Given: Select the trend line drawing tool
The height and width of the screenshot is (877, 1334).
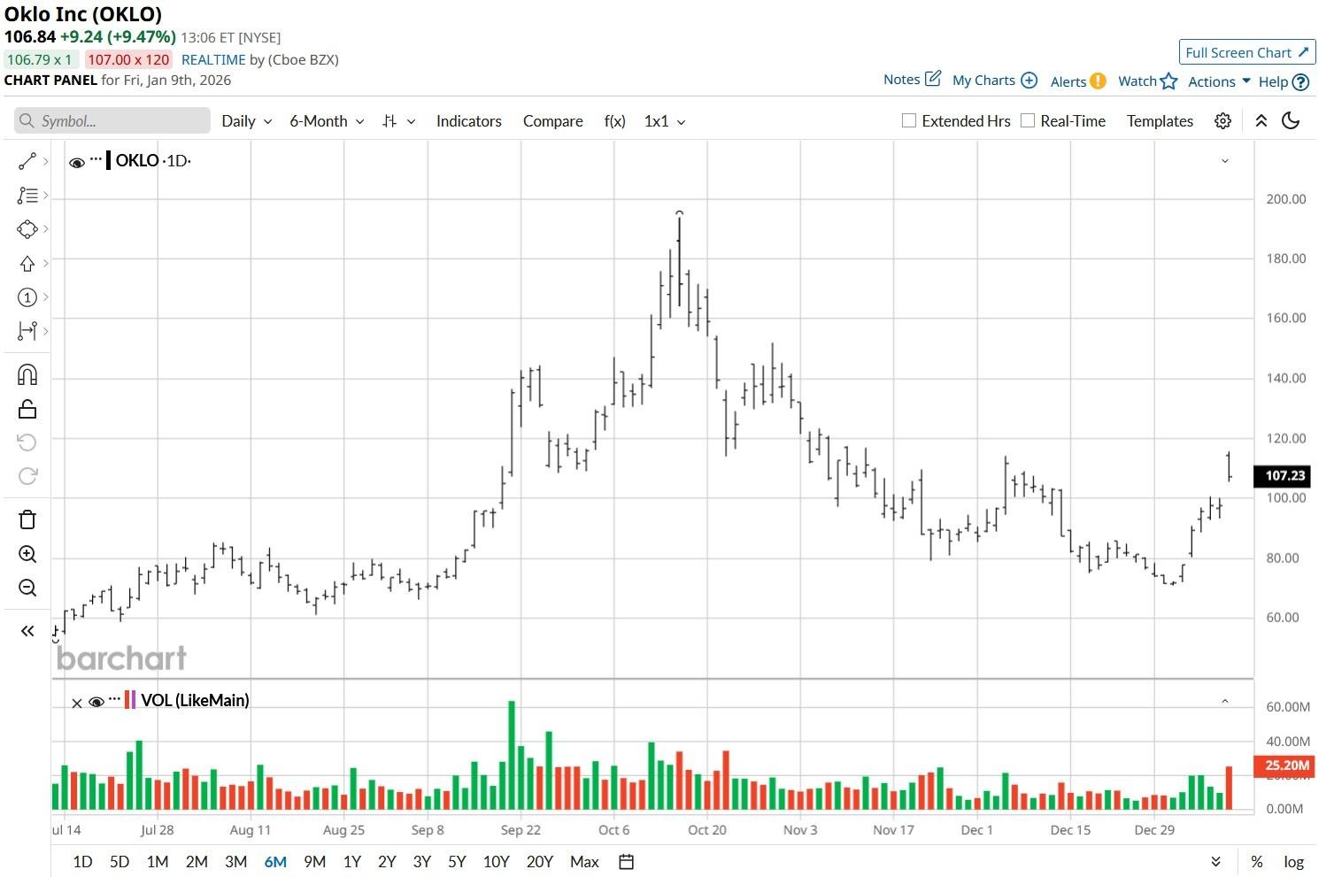Looking at the screenshot, I should coord(27,161).
